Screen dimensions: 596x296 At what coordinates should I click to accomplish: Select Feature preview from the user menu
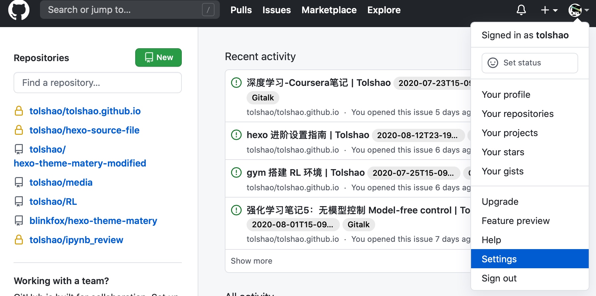[530, 221]
